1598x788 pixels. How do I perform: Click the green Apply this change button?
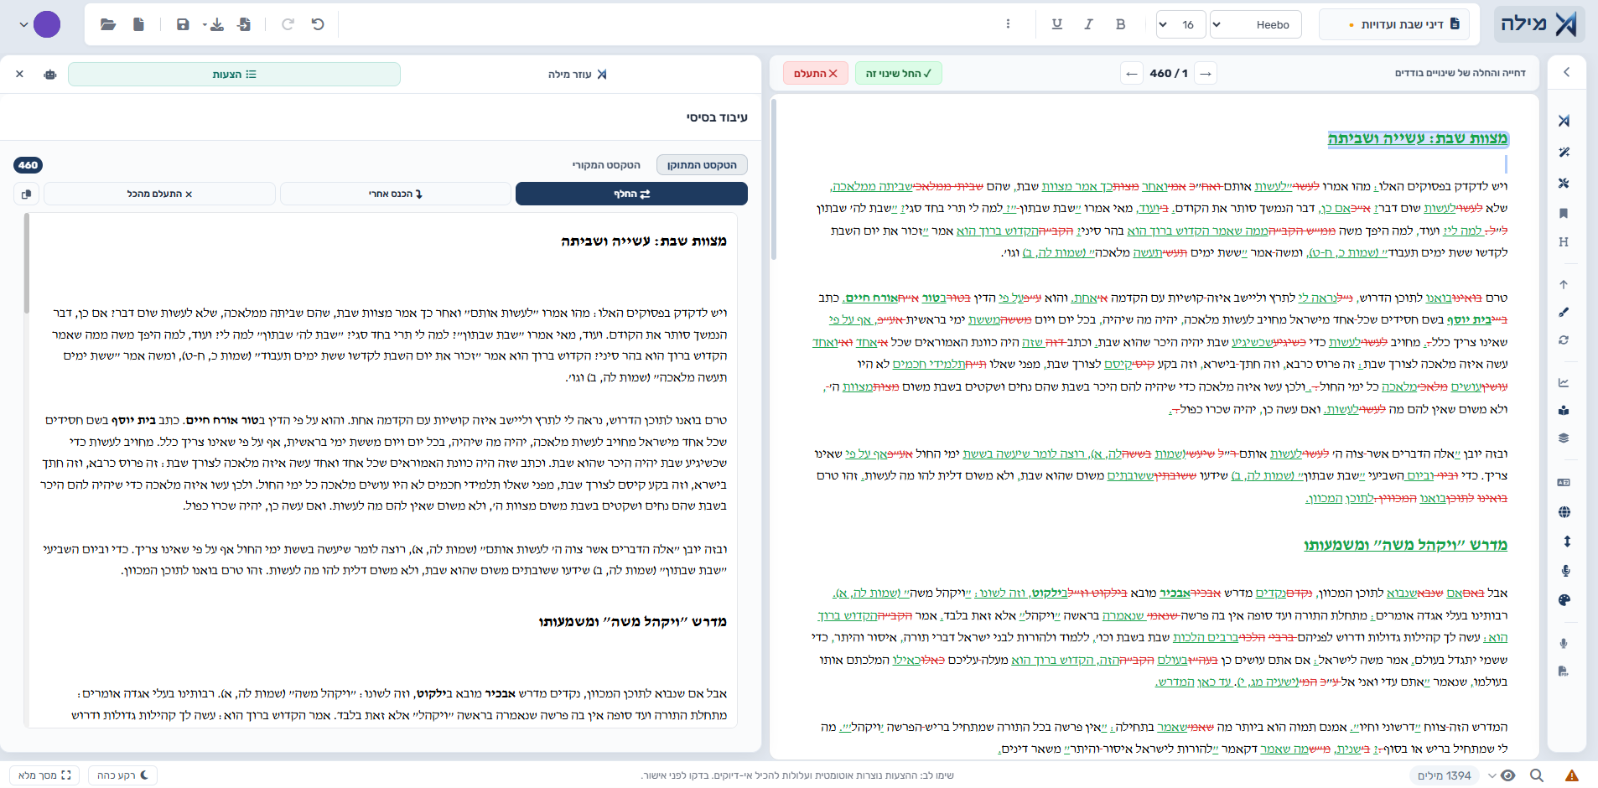[898, 73]
